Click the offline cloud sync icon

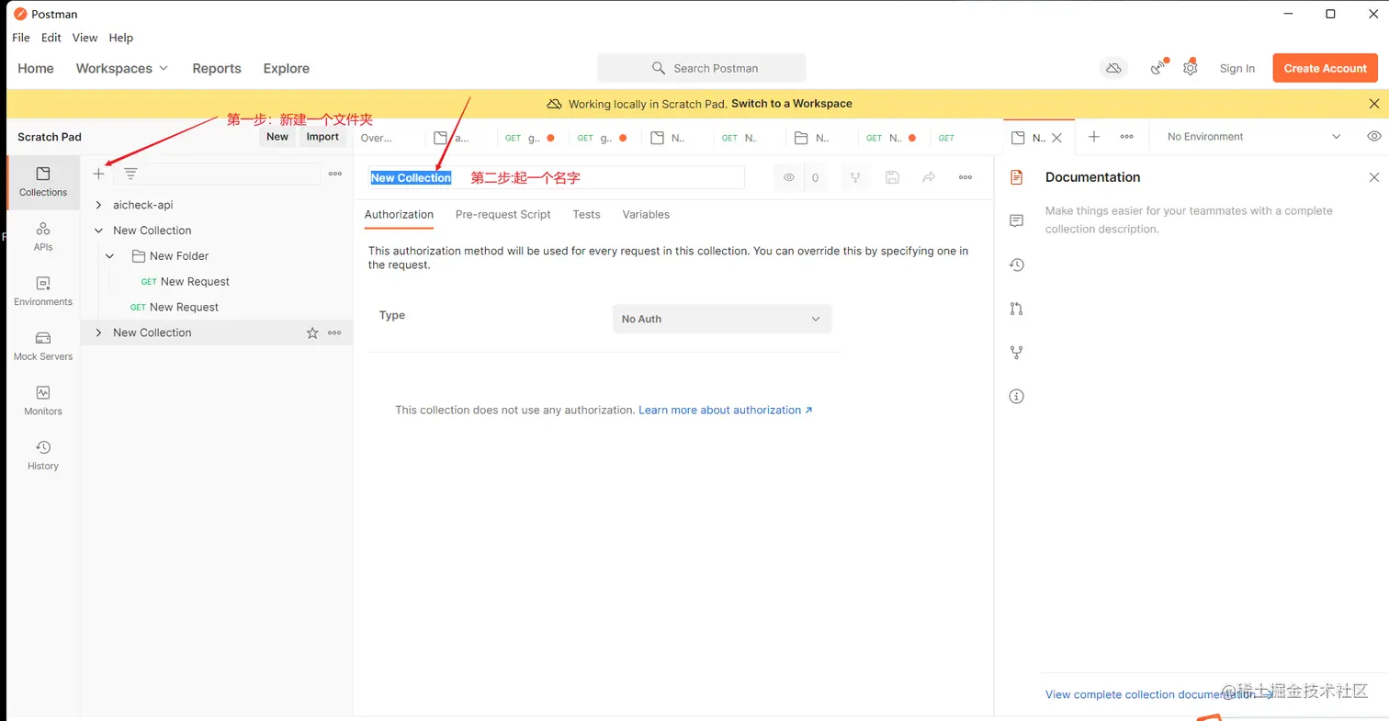[1113, 68]
